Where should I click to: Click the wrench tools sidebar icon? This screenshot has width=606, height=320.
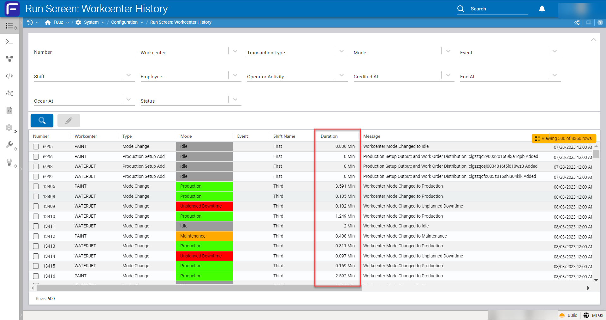click(x=9, y=145)
